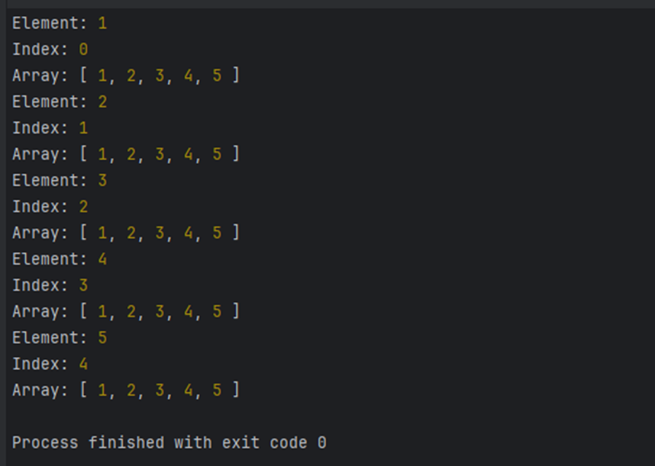Click the "Process finished with exit code 0" message
655x466 pixels.
pos(169,442)
